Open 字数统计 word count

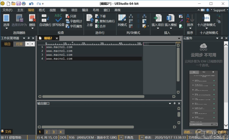pos(74,21)
